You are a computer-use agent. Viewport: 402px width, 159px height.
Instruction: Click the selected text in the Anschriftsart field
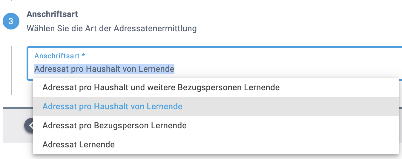click(x=104, y=69)
